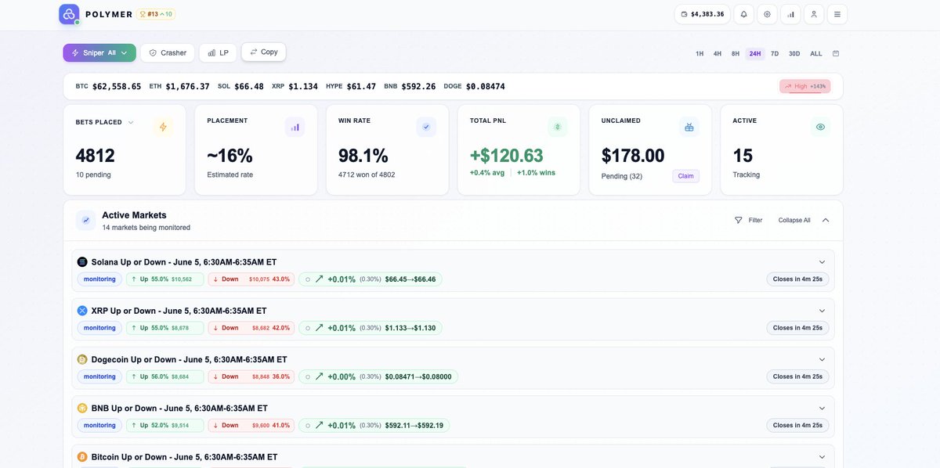Screen dimensions: 940x468
Task: Click dollar icon on Total PNL card
Action: (x=558, y=127)
